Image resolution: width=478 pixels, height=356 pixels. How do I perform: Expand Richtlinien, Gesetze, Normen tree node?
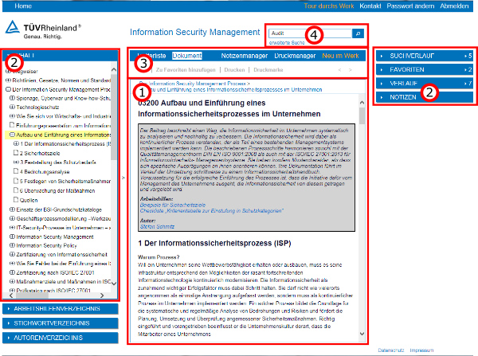click(9, 80)
